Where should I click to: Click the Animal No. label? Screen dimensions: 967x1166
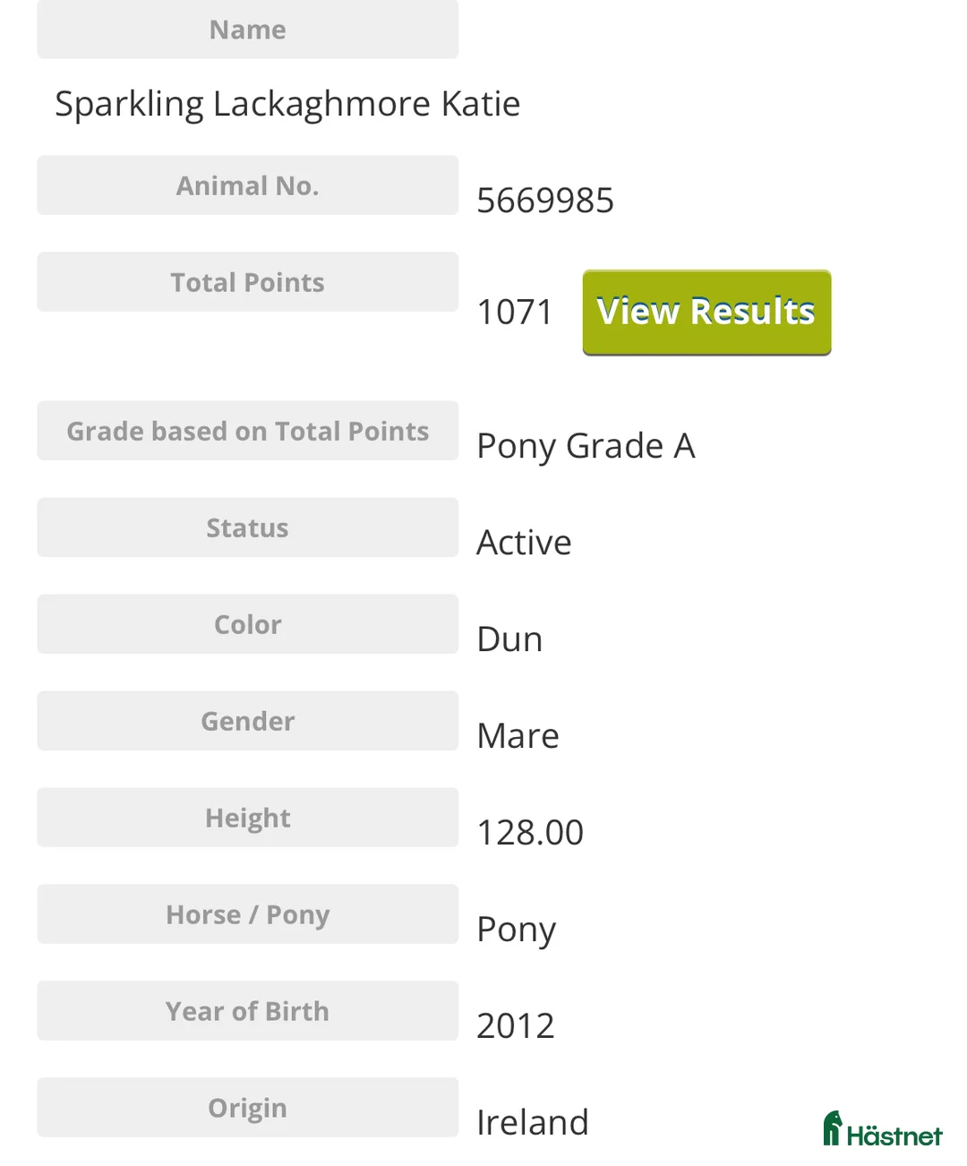(247, 185)
